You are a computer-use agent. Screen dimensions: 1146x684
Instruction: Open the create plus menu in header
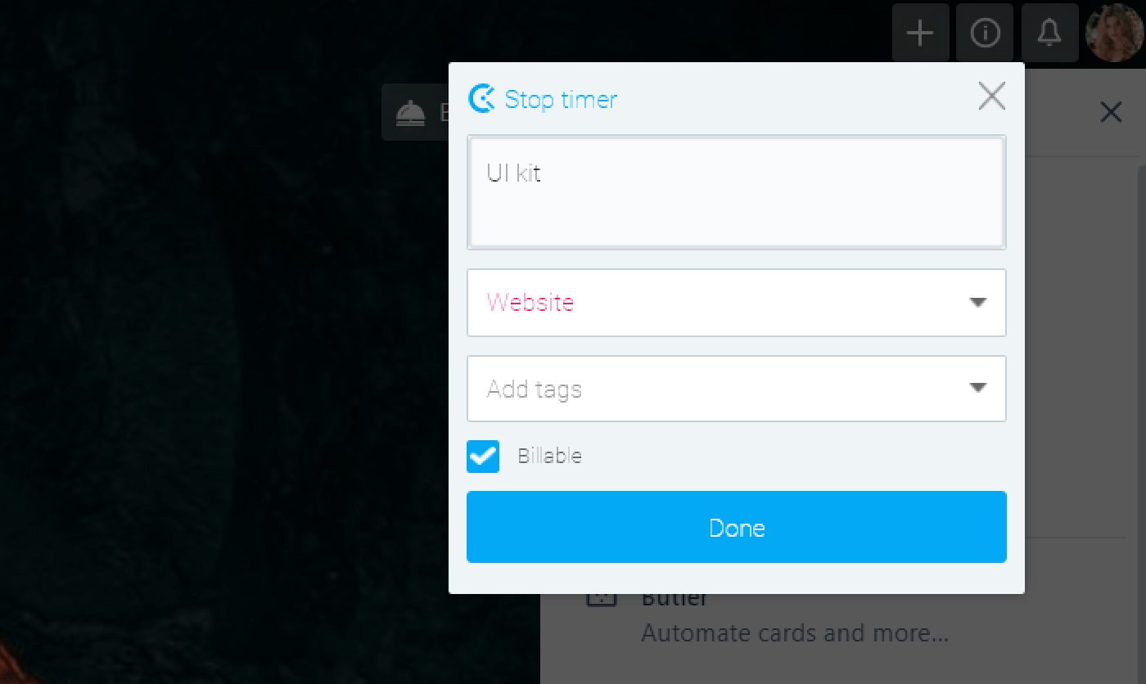[x=921, y=33]
